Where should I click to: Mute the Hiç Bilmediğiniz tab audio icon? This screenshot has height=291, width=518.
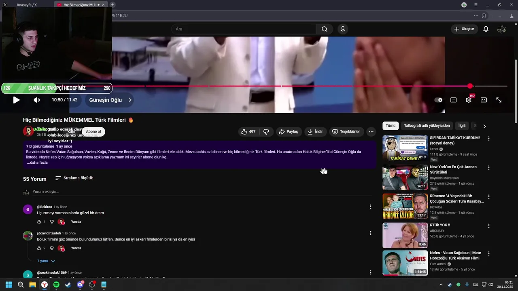point(99,5)
